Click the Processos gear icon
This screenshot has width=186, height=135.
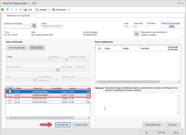(54, 9)
